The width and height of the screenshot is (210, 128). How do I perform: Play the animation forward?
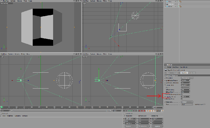click(131, 111)
